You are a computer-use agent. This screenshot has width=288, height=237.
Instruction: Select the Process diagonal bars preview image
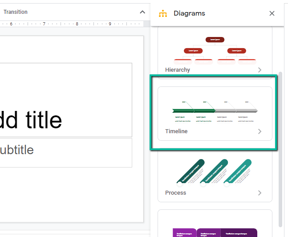pyautogui.click(x=215, y=172)
